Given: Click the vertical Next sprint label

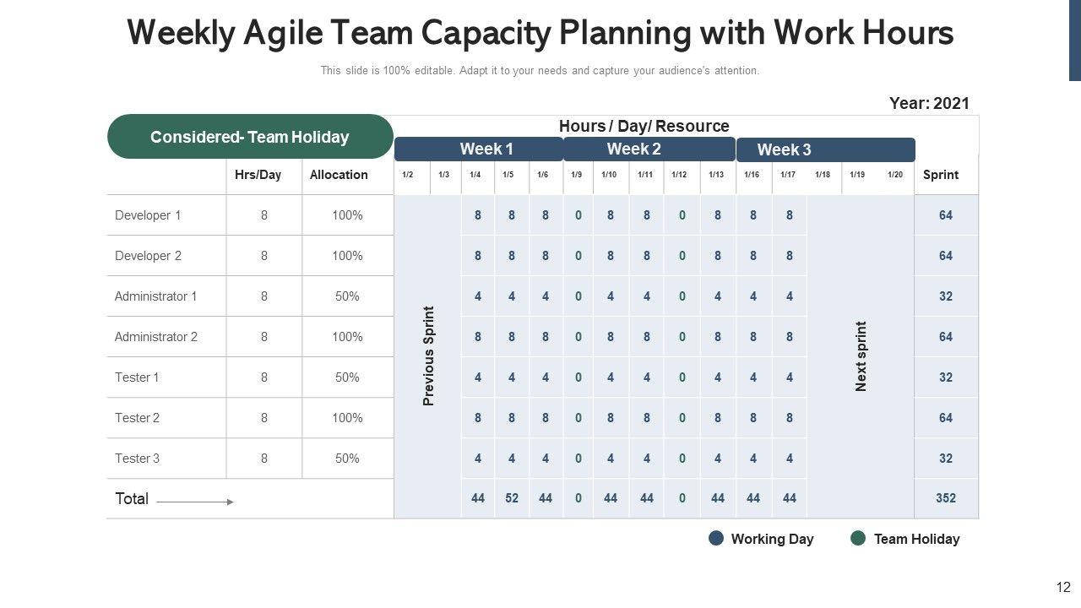Looking at the screenshot, I should point(861,356).
